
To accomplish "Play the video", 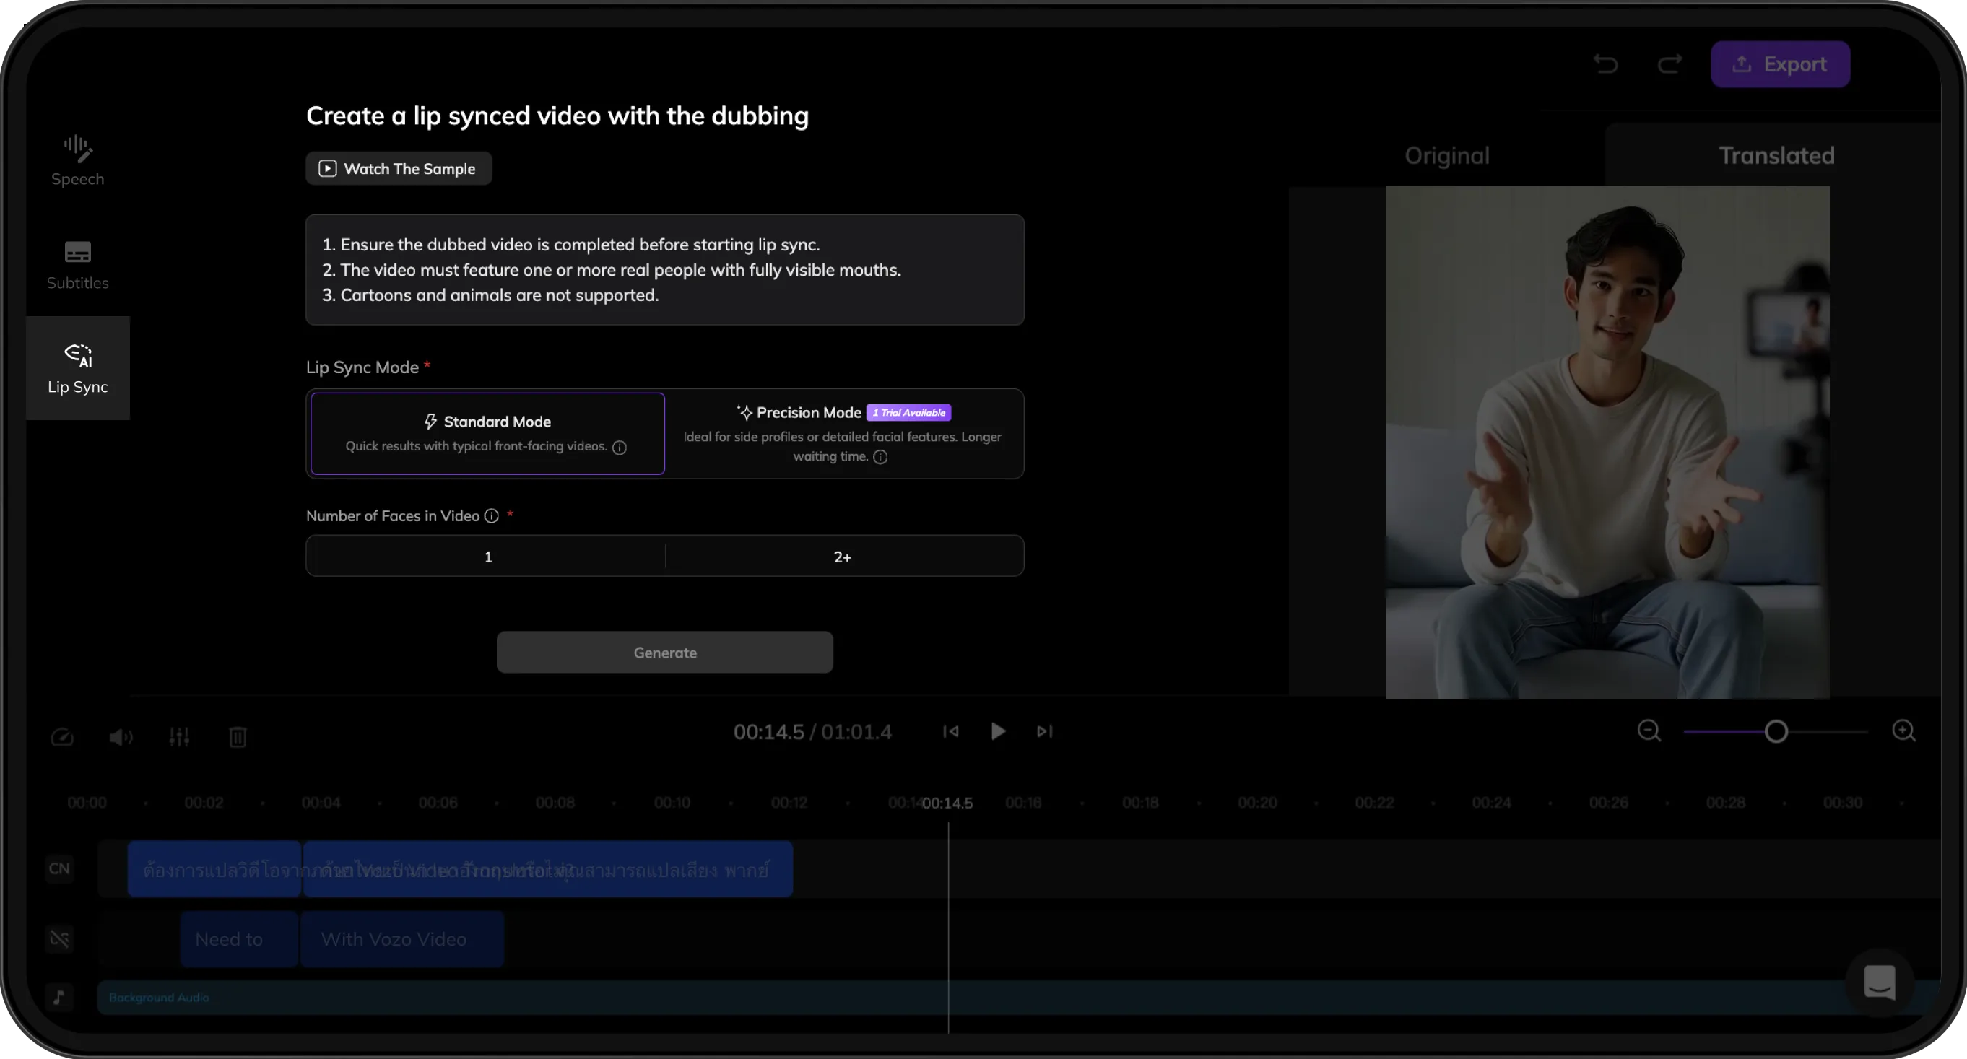I will point(997,731).
